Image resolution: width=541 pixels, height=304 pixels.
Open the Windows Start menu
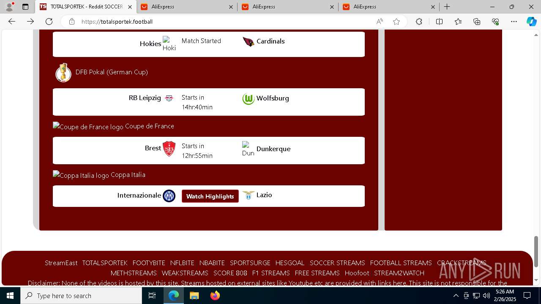coord(10,296)
